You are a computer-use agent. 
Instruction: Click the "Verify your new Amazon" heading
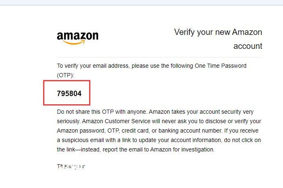(218, 32)
